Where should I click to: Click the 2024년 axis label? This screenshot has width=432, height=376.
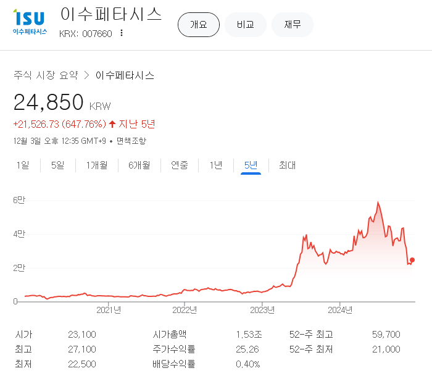click(x=339, y=310)
